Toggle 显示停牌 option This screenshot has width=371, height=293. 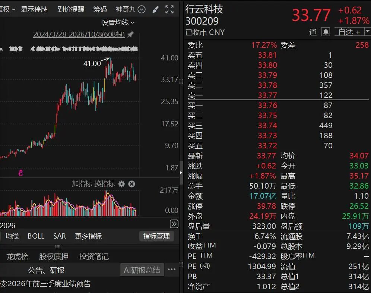[34, 9]
